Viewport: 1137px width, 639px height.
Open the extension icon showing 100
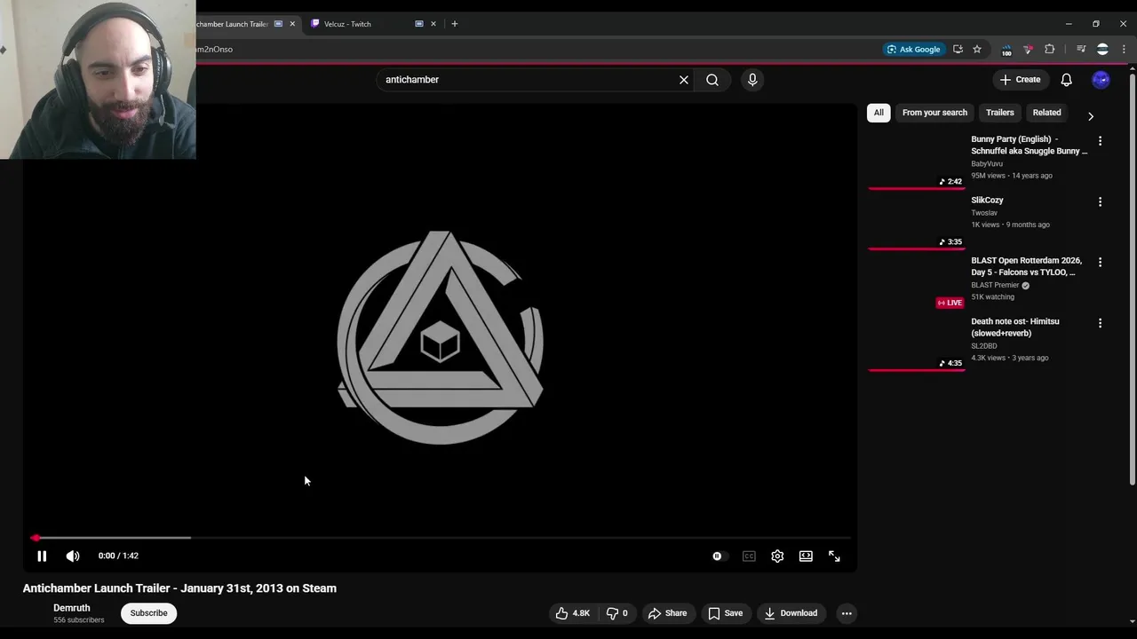[x=1006, y=50]
